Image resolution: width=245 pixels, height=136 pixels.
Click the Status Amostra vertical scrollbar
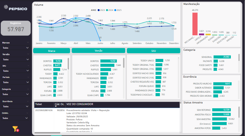coord(239,112)
